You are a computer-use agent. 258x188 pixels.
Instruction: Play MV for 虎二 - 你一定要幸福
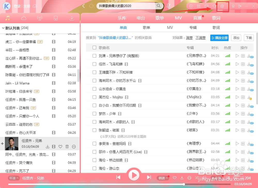click(x=54, y=42)
